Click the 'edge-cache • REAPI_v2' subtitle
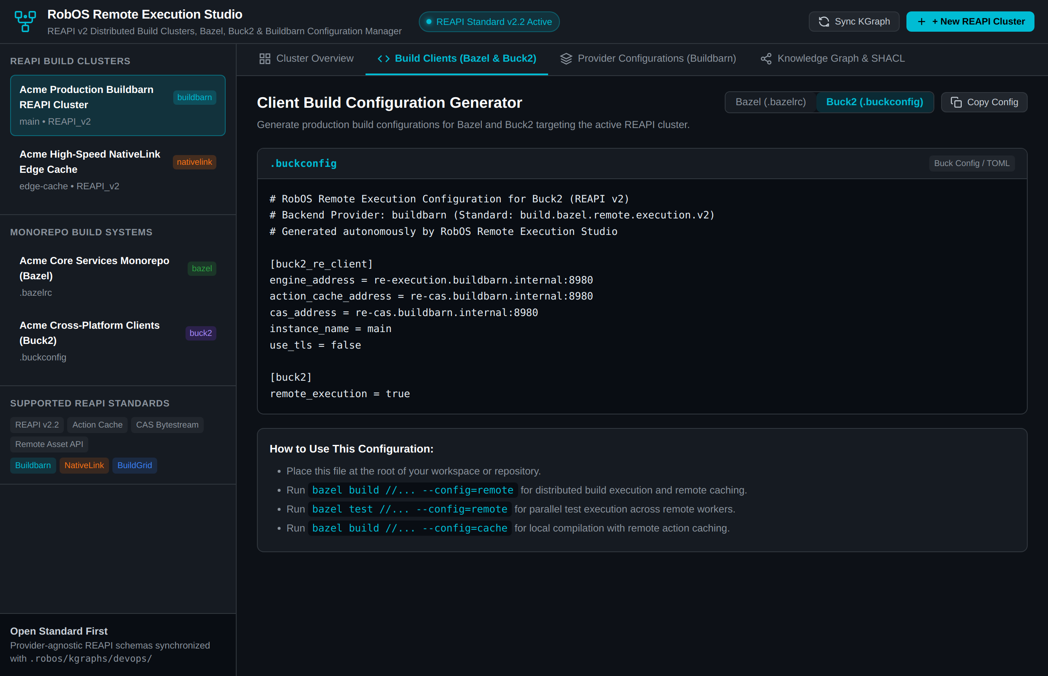The image size is (1048, 676). [x=69, y=186]
